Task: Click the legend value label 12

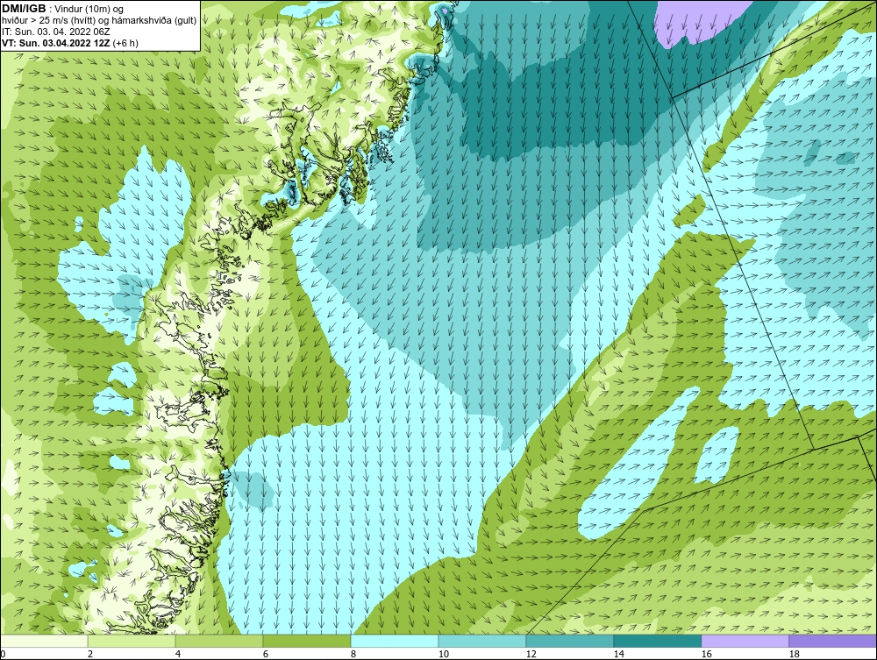Action: point(531,654)
